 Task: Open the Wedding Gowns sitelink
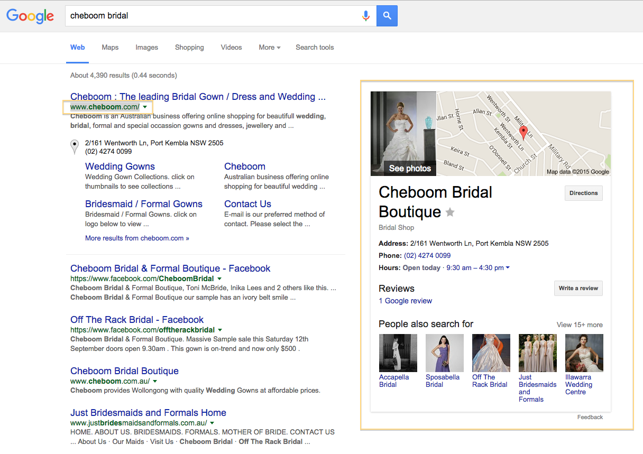pos(120,166)
